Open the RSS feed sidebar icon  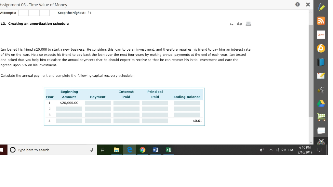tap(321, 21)
